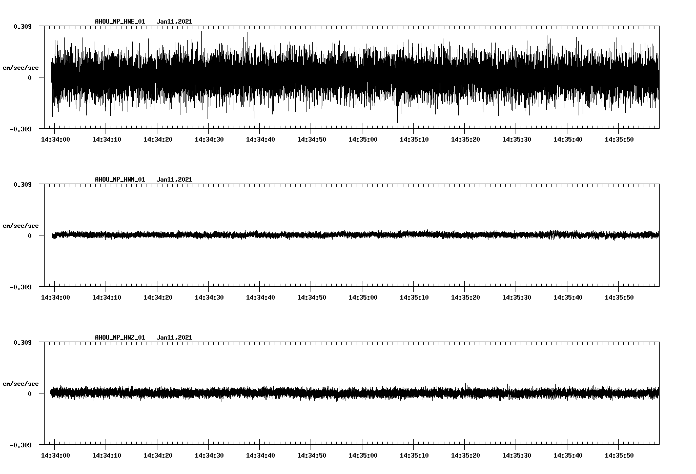Click the 14:35:00 time label under the middle plot
696x474 pixels.
(x=363, y=296)
